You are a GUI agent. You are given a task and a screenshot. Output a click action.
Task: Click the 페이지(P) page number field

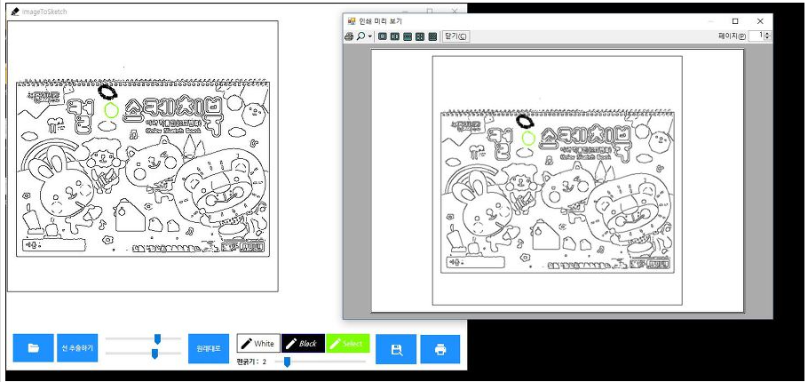pyautogui.click(x=756, y=36)
